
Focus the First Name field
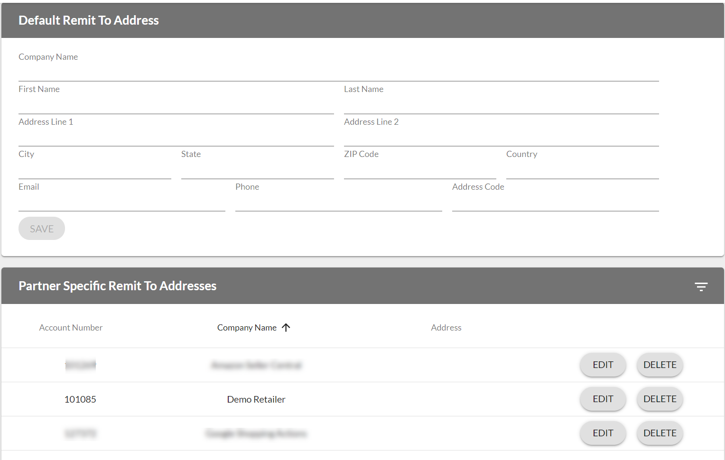(176, 105)
